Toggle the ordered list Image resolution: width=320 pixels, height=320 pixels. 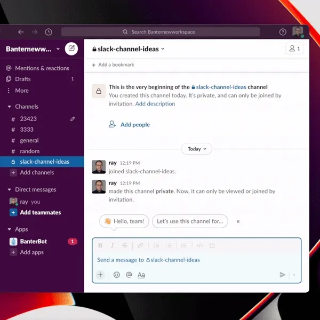click(x=156, y=245)
